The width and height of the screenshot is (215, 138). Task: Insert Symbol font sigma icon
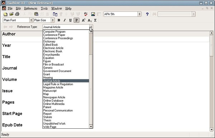[x=95, y=20]
